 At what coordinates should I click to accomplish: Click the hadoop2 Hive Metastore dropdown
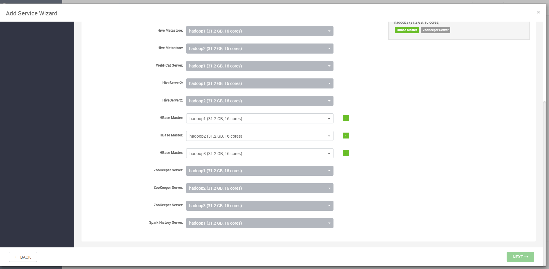coord(259,49)
